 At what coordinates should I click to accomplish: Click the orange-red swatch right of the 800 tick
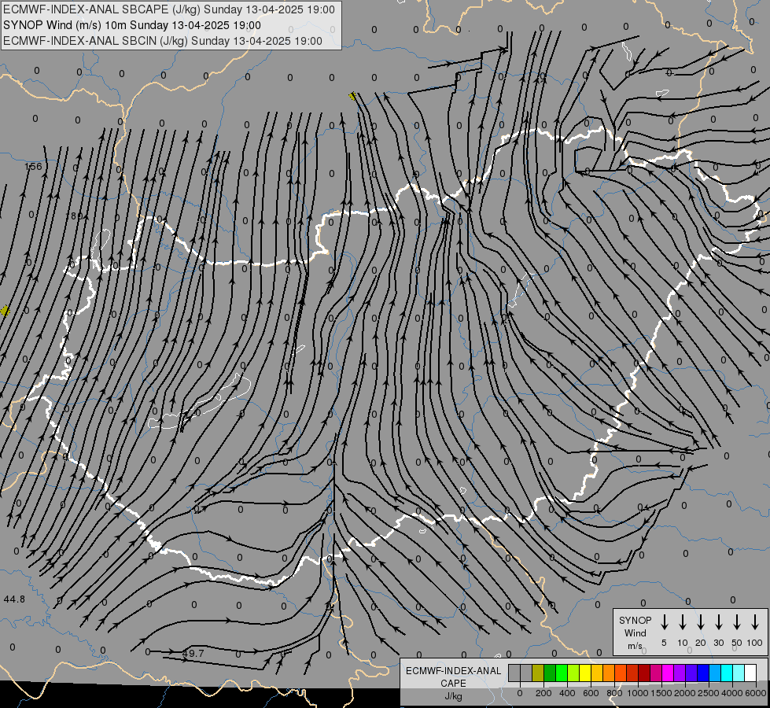click(621, 673)
